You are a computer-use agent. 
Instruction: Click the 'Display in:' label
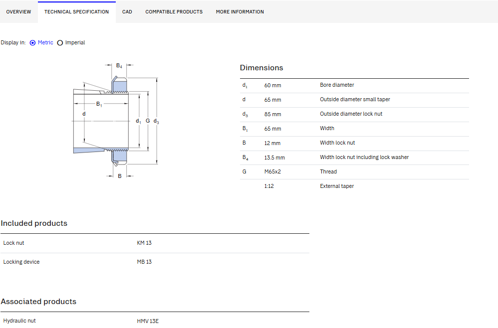tap(13, 42)
